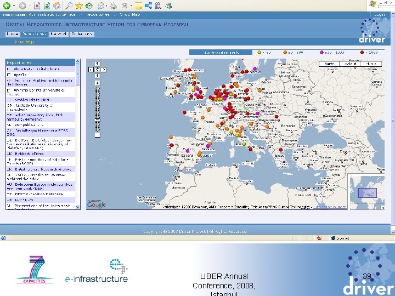The height and width of the screenshot is (296, 395).
Task: Zoom out with the button below the slider
Action: [97, 135]
